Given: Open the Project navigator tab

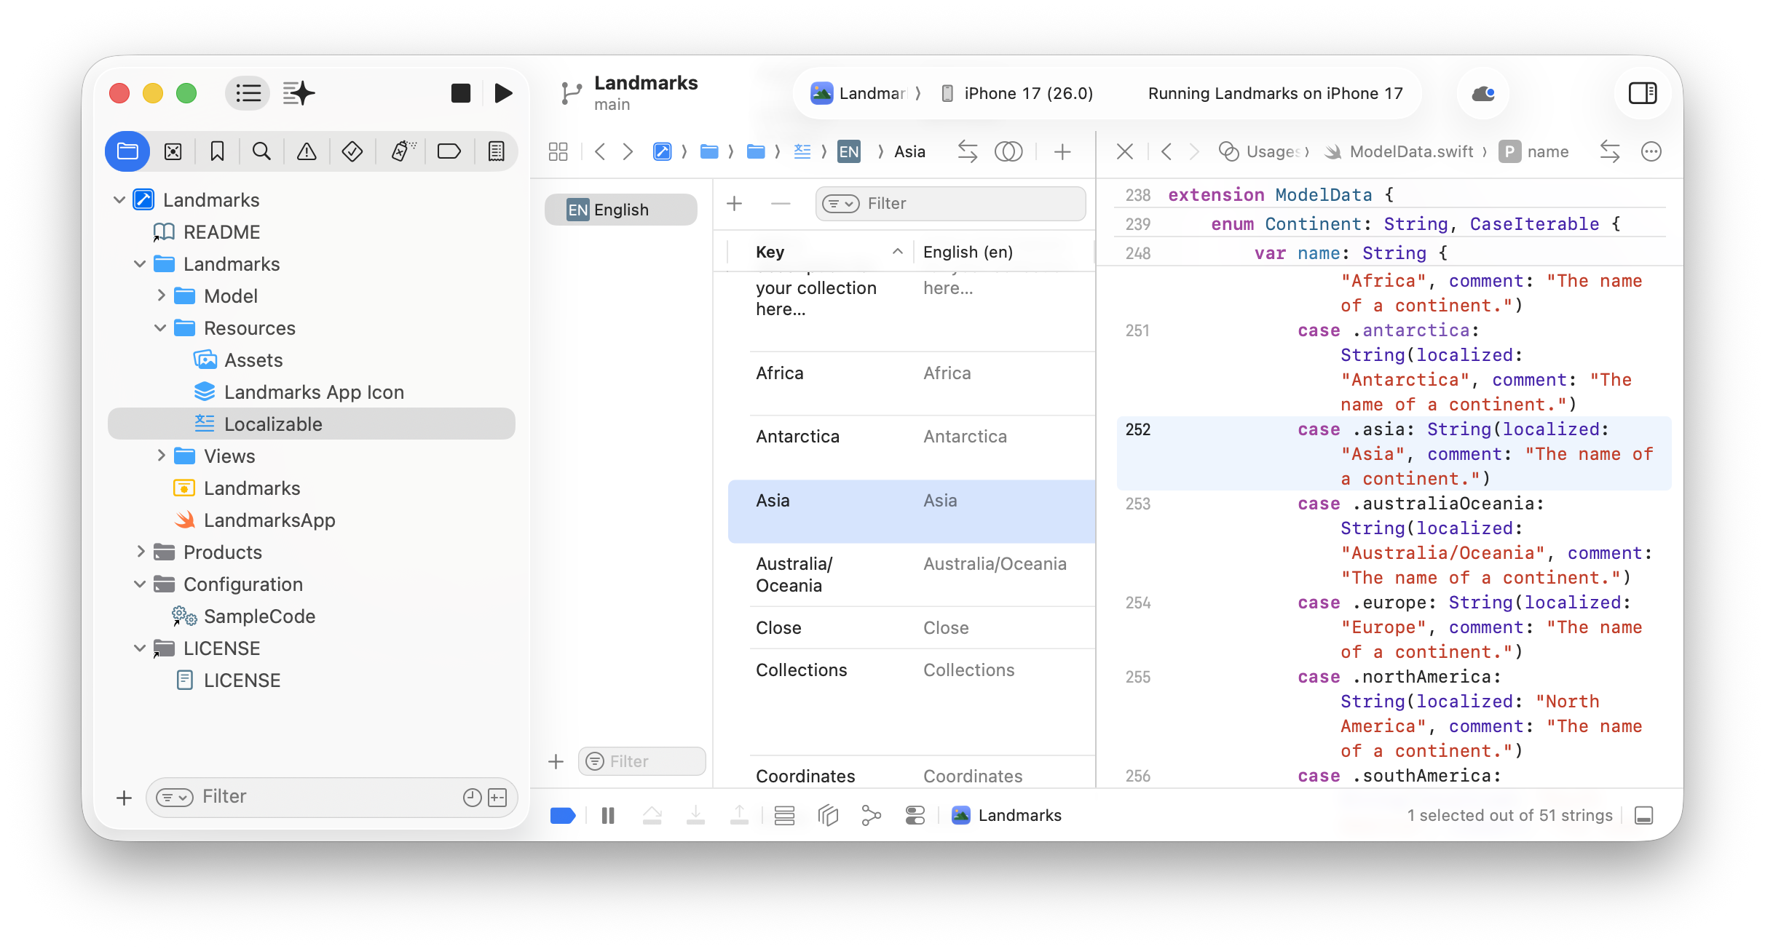Looking at the screenshot, I should click(127, 151).
